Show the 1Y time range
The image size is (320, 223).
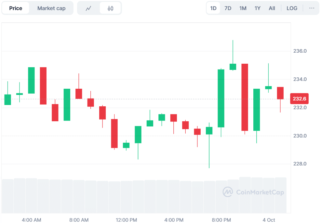257,8
